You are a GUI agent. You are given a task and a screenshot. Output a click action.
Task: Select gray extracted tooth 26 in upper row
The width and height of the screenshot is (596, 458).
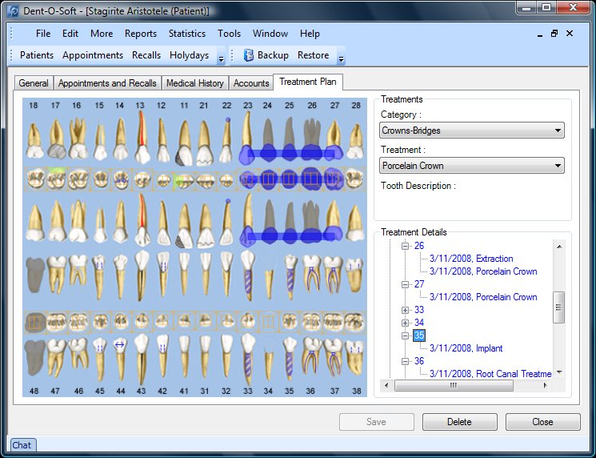pos(311,138)
